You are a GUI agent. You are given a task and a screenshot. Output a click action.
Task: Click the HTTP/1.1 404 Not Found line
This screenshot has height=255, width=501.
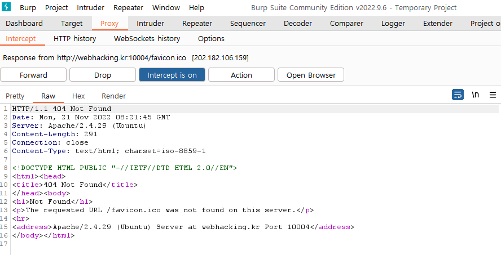point(61,109)
